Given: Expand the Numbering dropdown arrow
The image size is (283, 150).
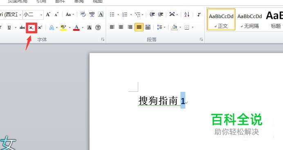Looking at the screenshot, I should [x=131, y=15].
